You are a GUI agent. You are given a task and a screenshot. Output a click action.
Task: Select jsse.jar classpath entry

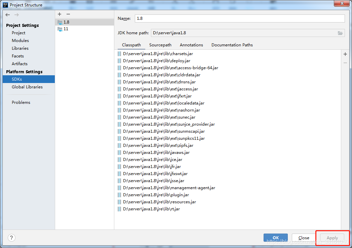pos(151,181)
